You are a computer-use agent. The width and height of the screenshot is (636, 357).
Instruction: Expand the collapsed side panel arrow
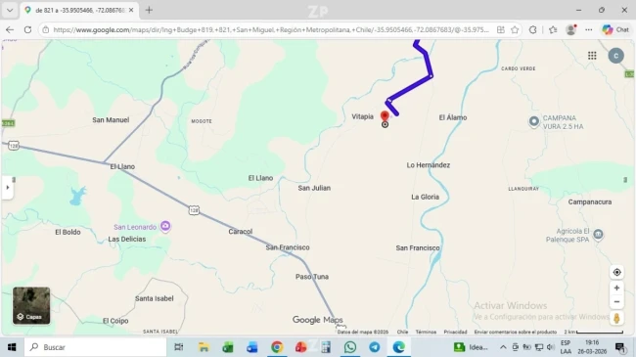[x=7, y=188]
